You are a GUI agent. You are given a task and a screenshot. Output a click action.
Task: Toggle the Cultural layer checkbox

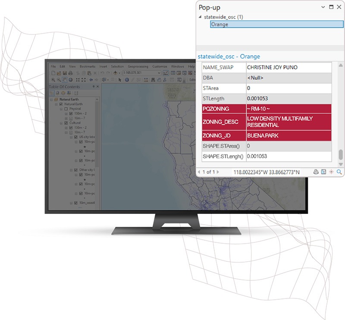[66, 123]
